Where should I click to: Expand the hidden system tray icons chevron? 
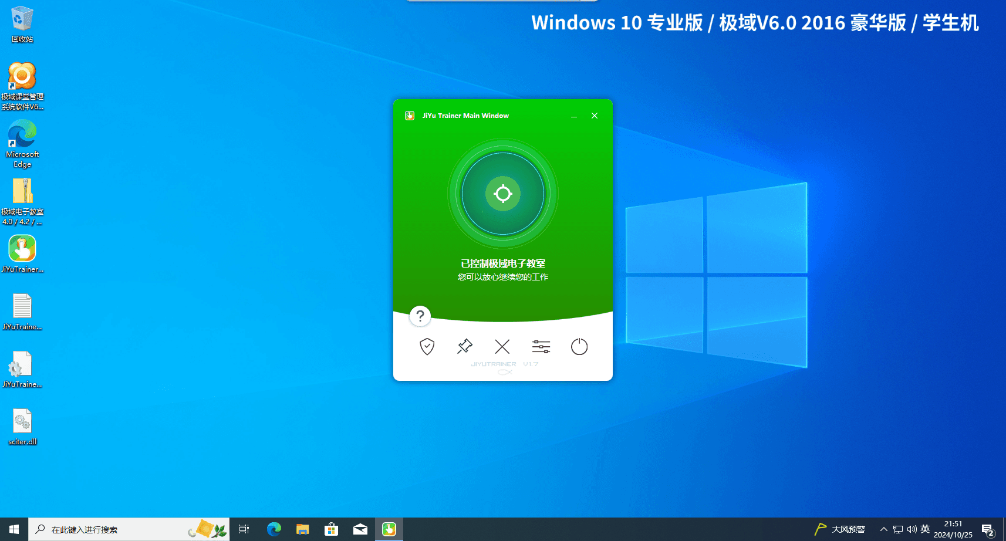click(883, 529)
